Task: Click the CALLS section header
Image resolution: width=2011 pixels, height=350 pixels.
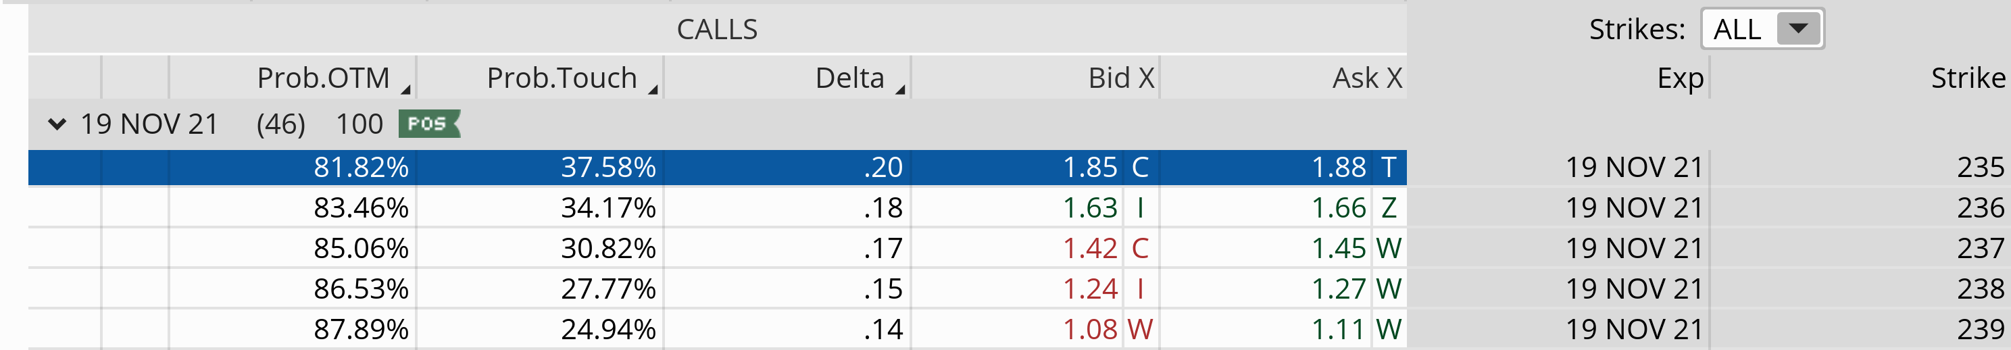Action: click(x=717, y=30)
